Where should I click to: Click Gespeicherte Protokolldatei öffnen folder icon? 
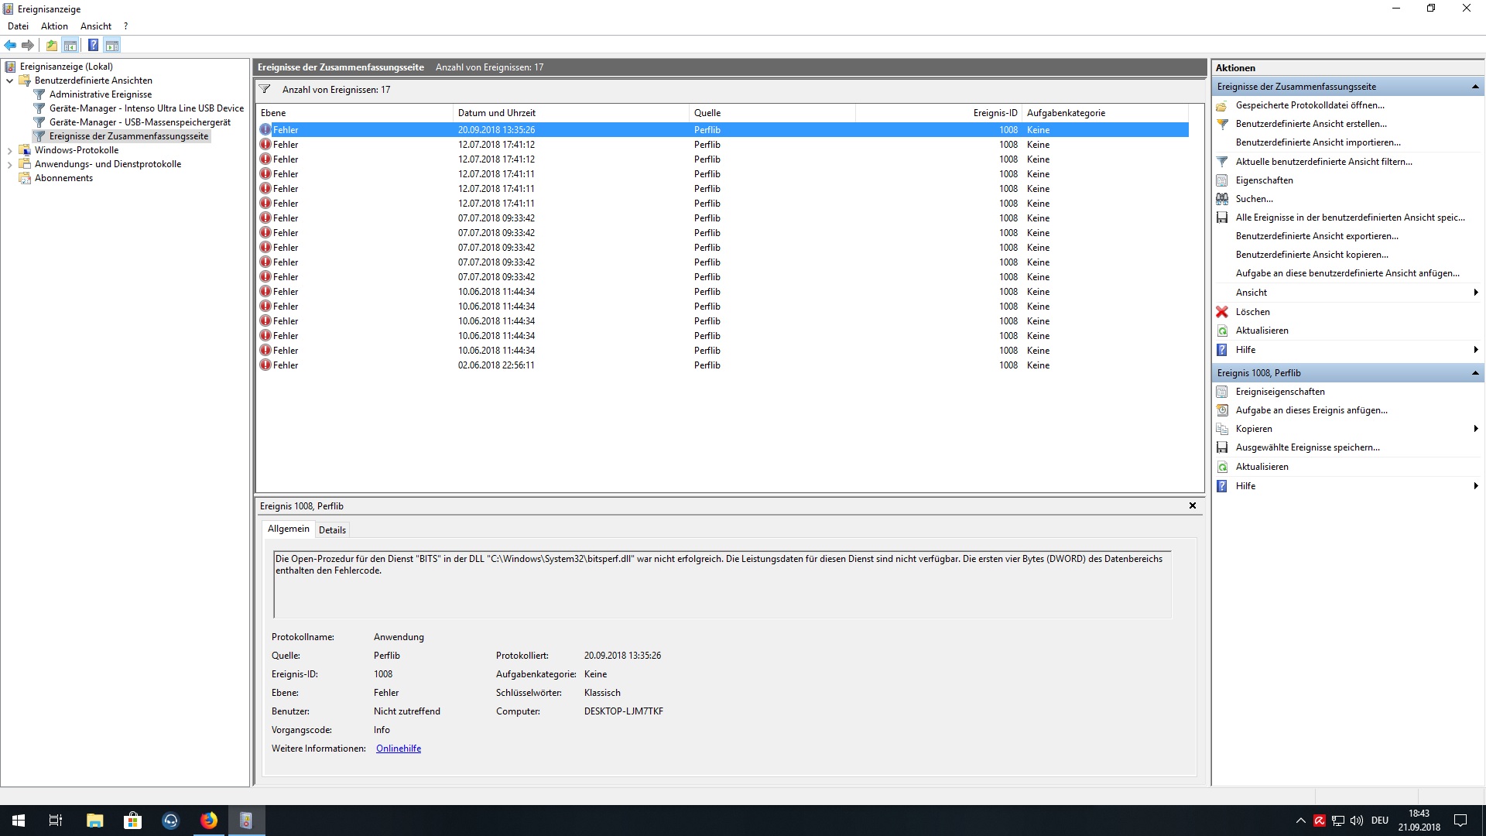[1222, 105]
